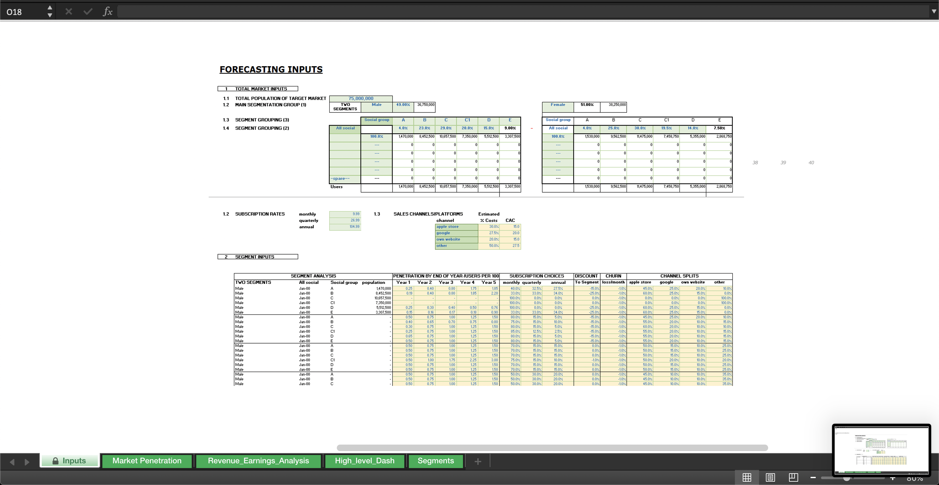The image size is (939, 485).
Task: Click the zoom slider handle
Action: (x=847, y=478)
